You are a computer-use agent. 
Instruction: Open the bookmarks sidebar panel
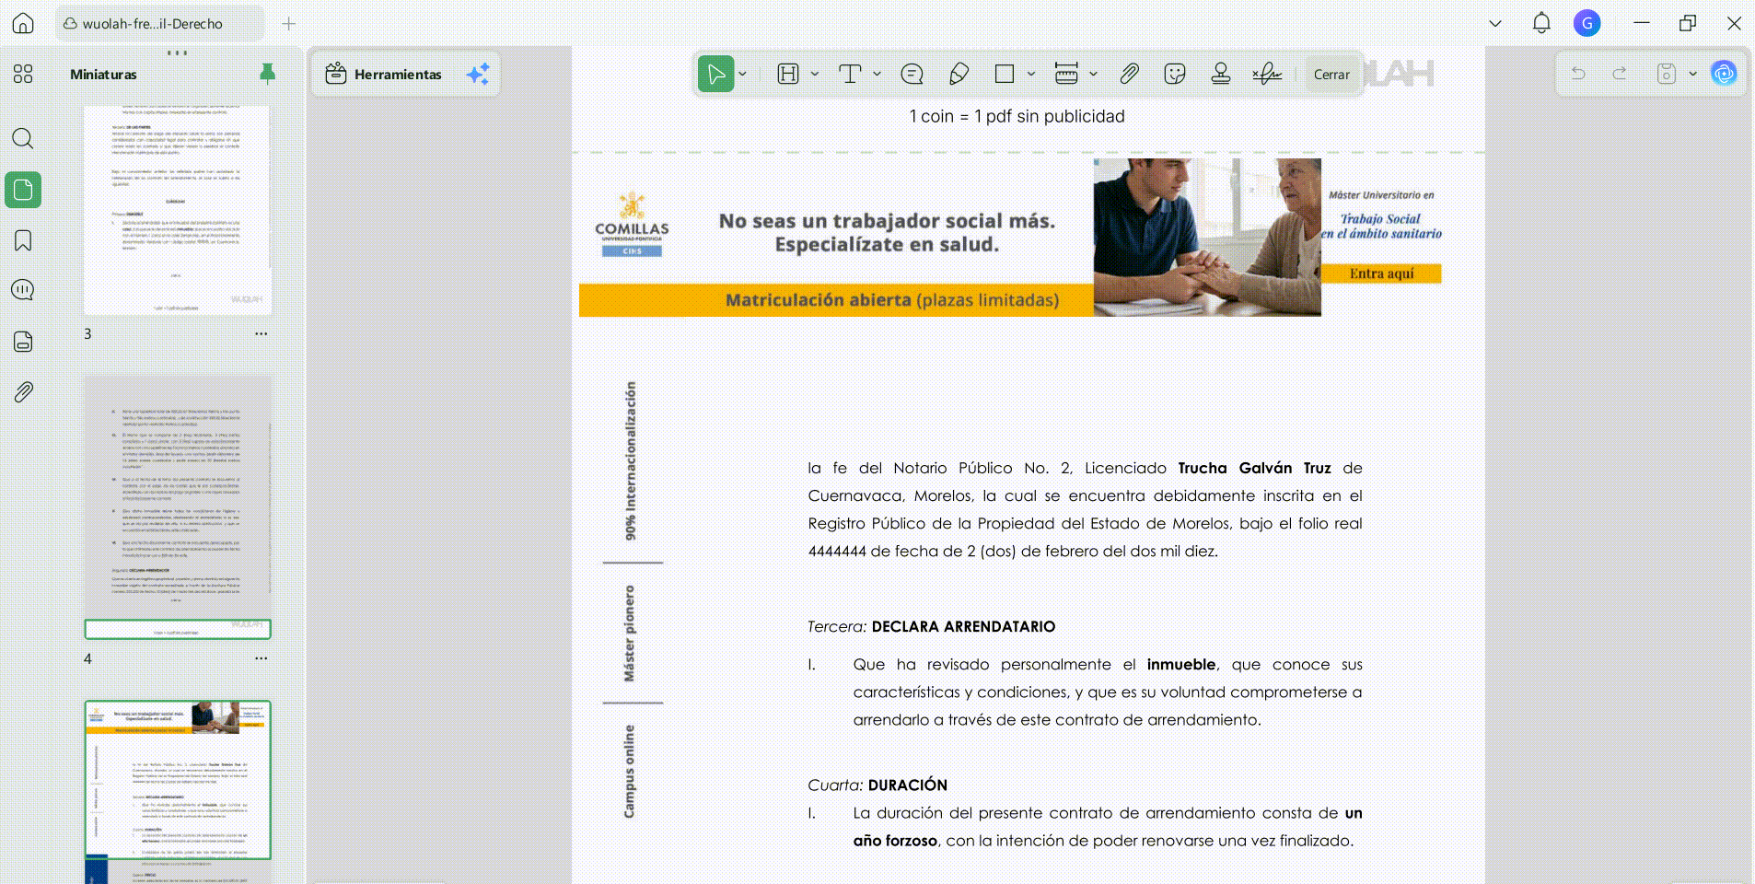23,240
